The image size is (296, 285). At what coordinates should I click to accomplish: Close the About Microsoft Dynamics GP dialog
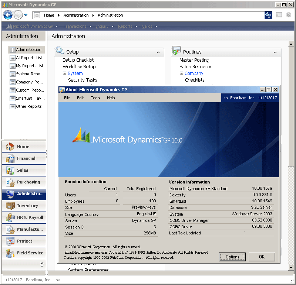[x=275, y=90]
